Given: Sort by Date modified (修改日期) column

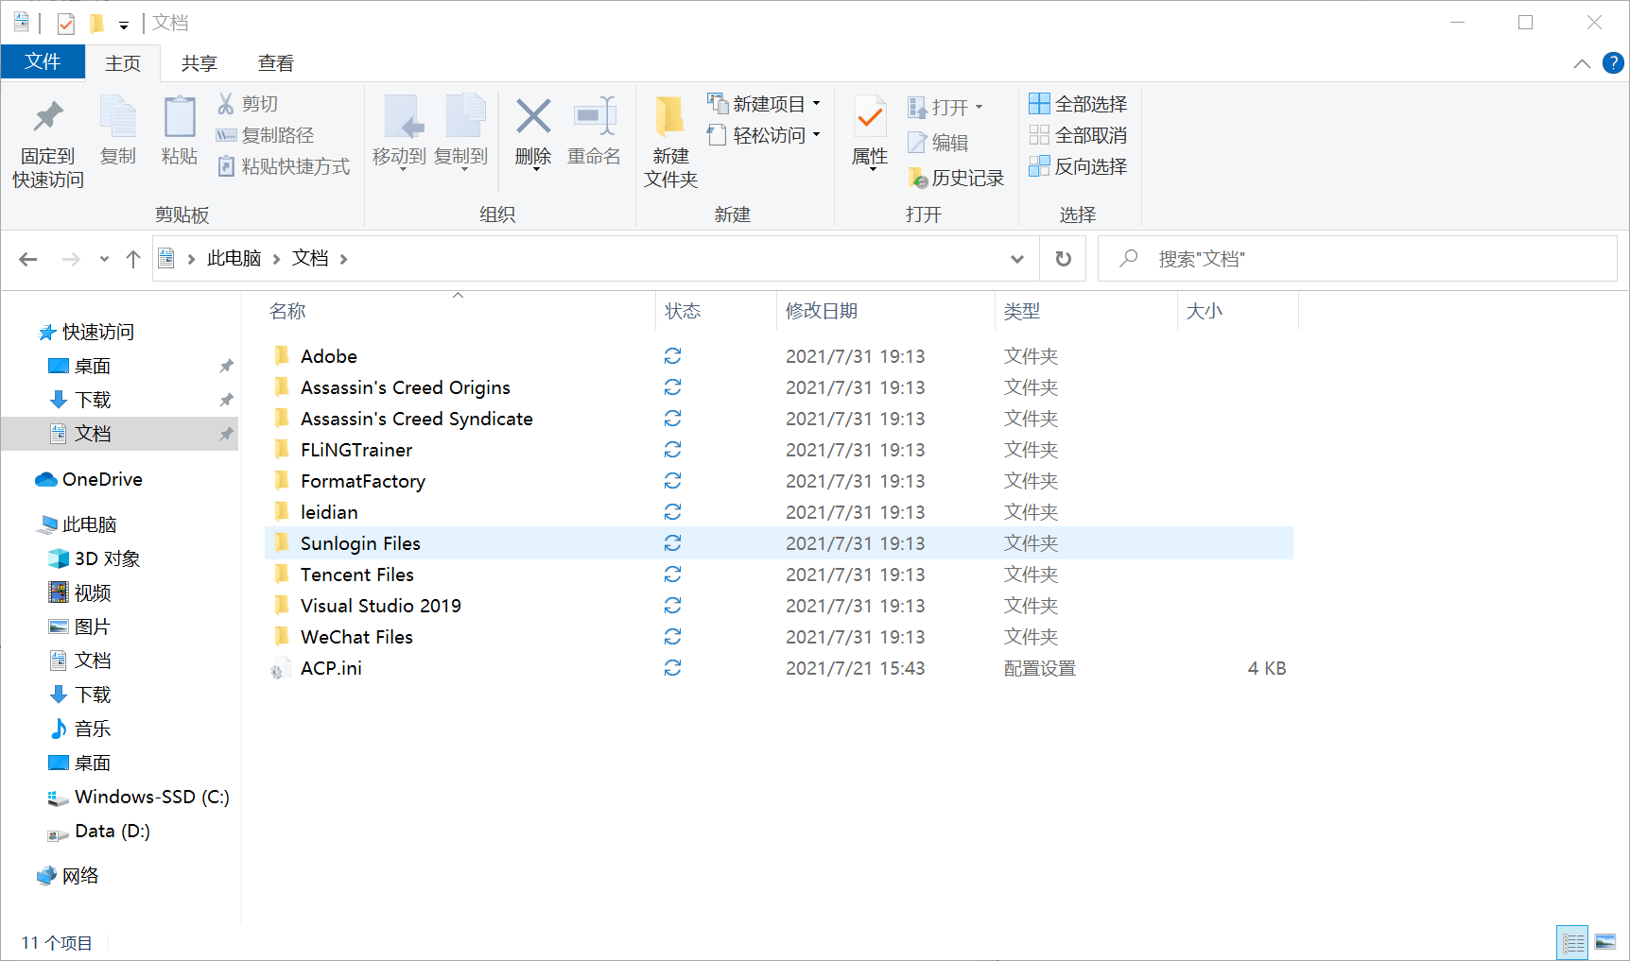Looking at the screenshot, I should tap(822, 311).
